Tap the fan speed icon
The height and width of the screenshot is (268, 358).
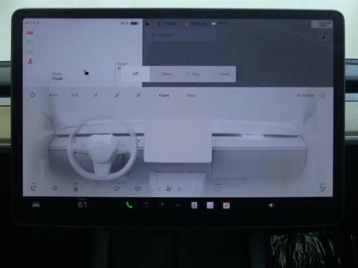point(169,189)
